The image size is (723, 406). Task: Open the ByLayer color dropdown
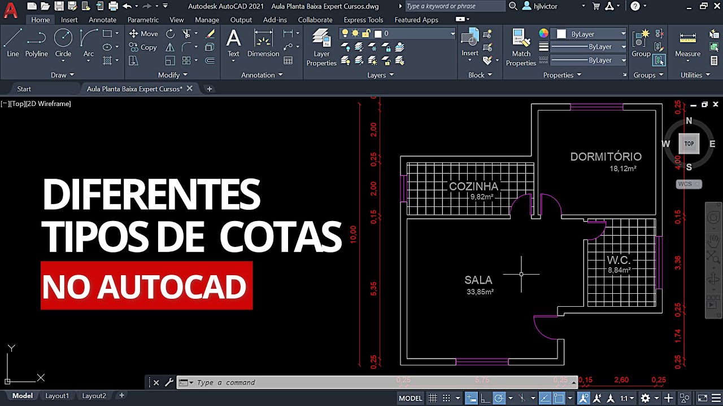coord(623,34)
